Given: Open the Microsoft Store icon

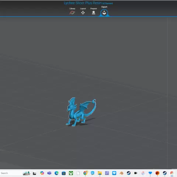Looking at the screenshot, I should pyautogui.click(x=64, y=173).
